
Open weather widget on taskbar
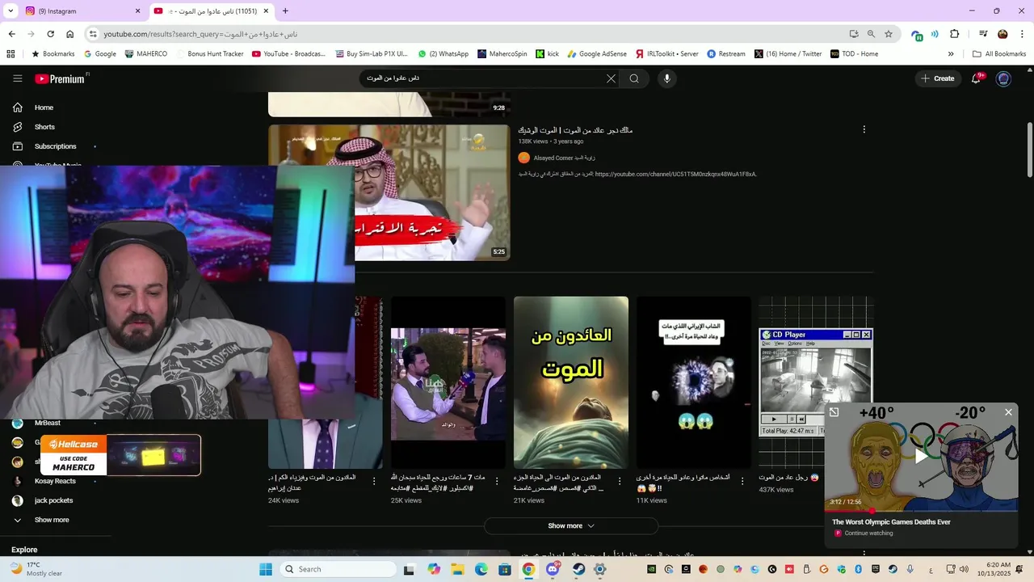tap(36, 569)
